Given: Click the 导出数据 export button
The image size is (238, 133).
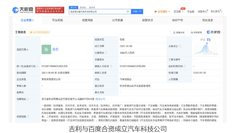Looking at the screenshot, I should point(196,32).
